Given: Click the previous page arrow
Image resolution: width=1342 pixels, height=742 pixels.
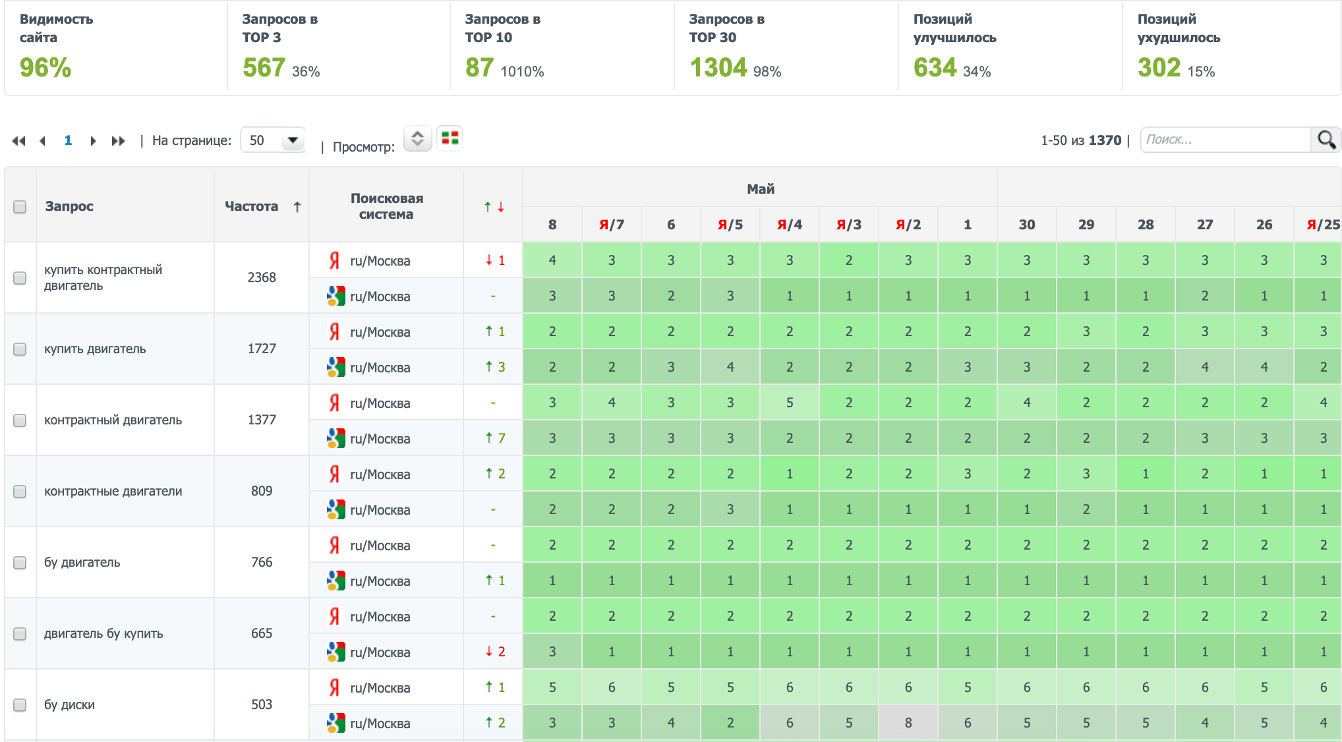Looking at the screenshot, I should click(x=43, y=141).
